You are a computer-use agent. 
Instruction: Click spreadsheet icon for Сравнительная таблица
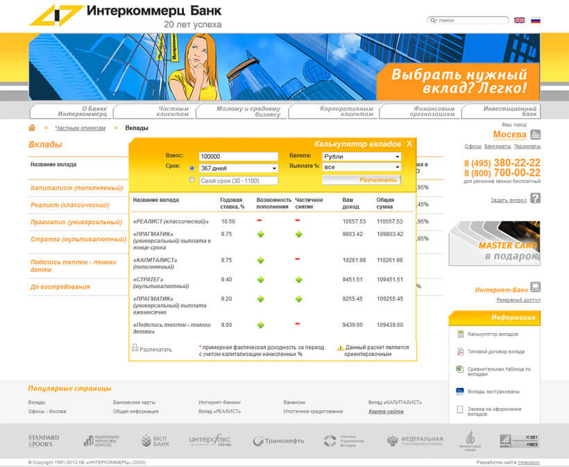[x=460, y=369]
